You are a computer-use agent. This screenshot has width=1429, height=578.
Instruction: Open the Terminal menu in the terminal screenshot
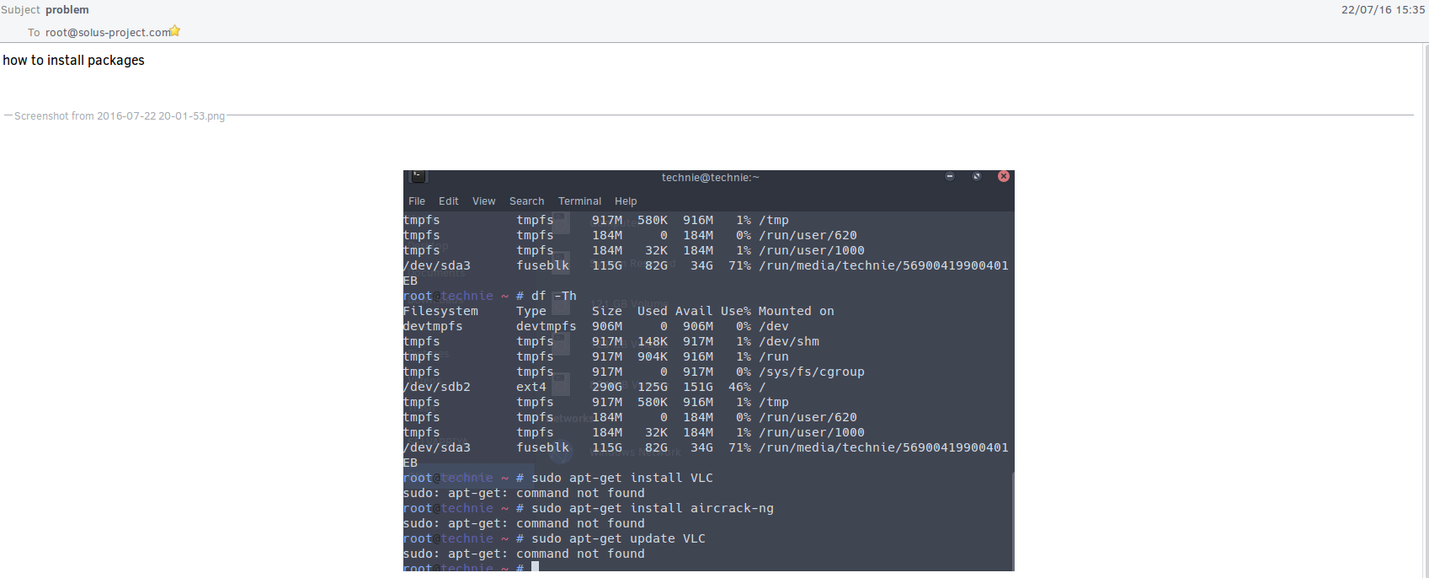(x=580, y=201)
